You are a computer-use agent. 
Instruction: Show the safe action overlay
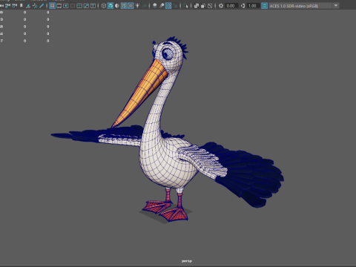[x=86, y=6]
